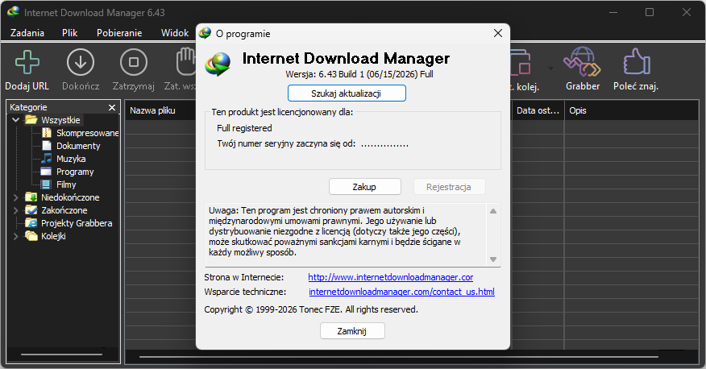Click the Kategorie panel horizontal scrollbar
The width and height of the screenshot is (706, 369).
pyautogui.click(x=62, y=354)
